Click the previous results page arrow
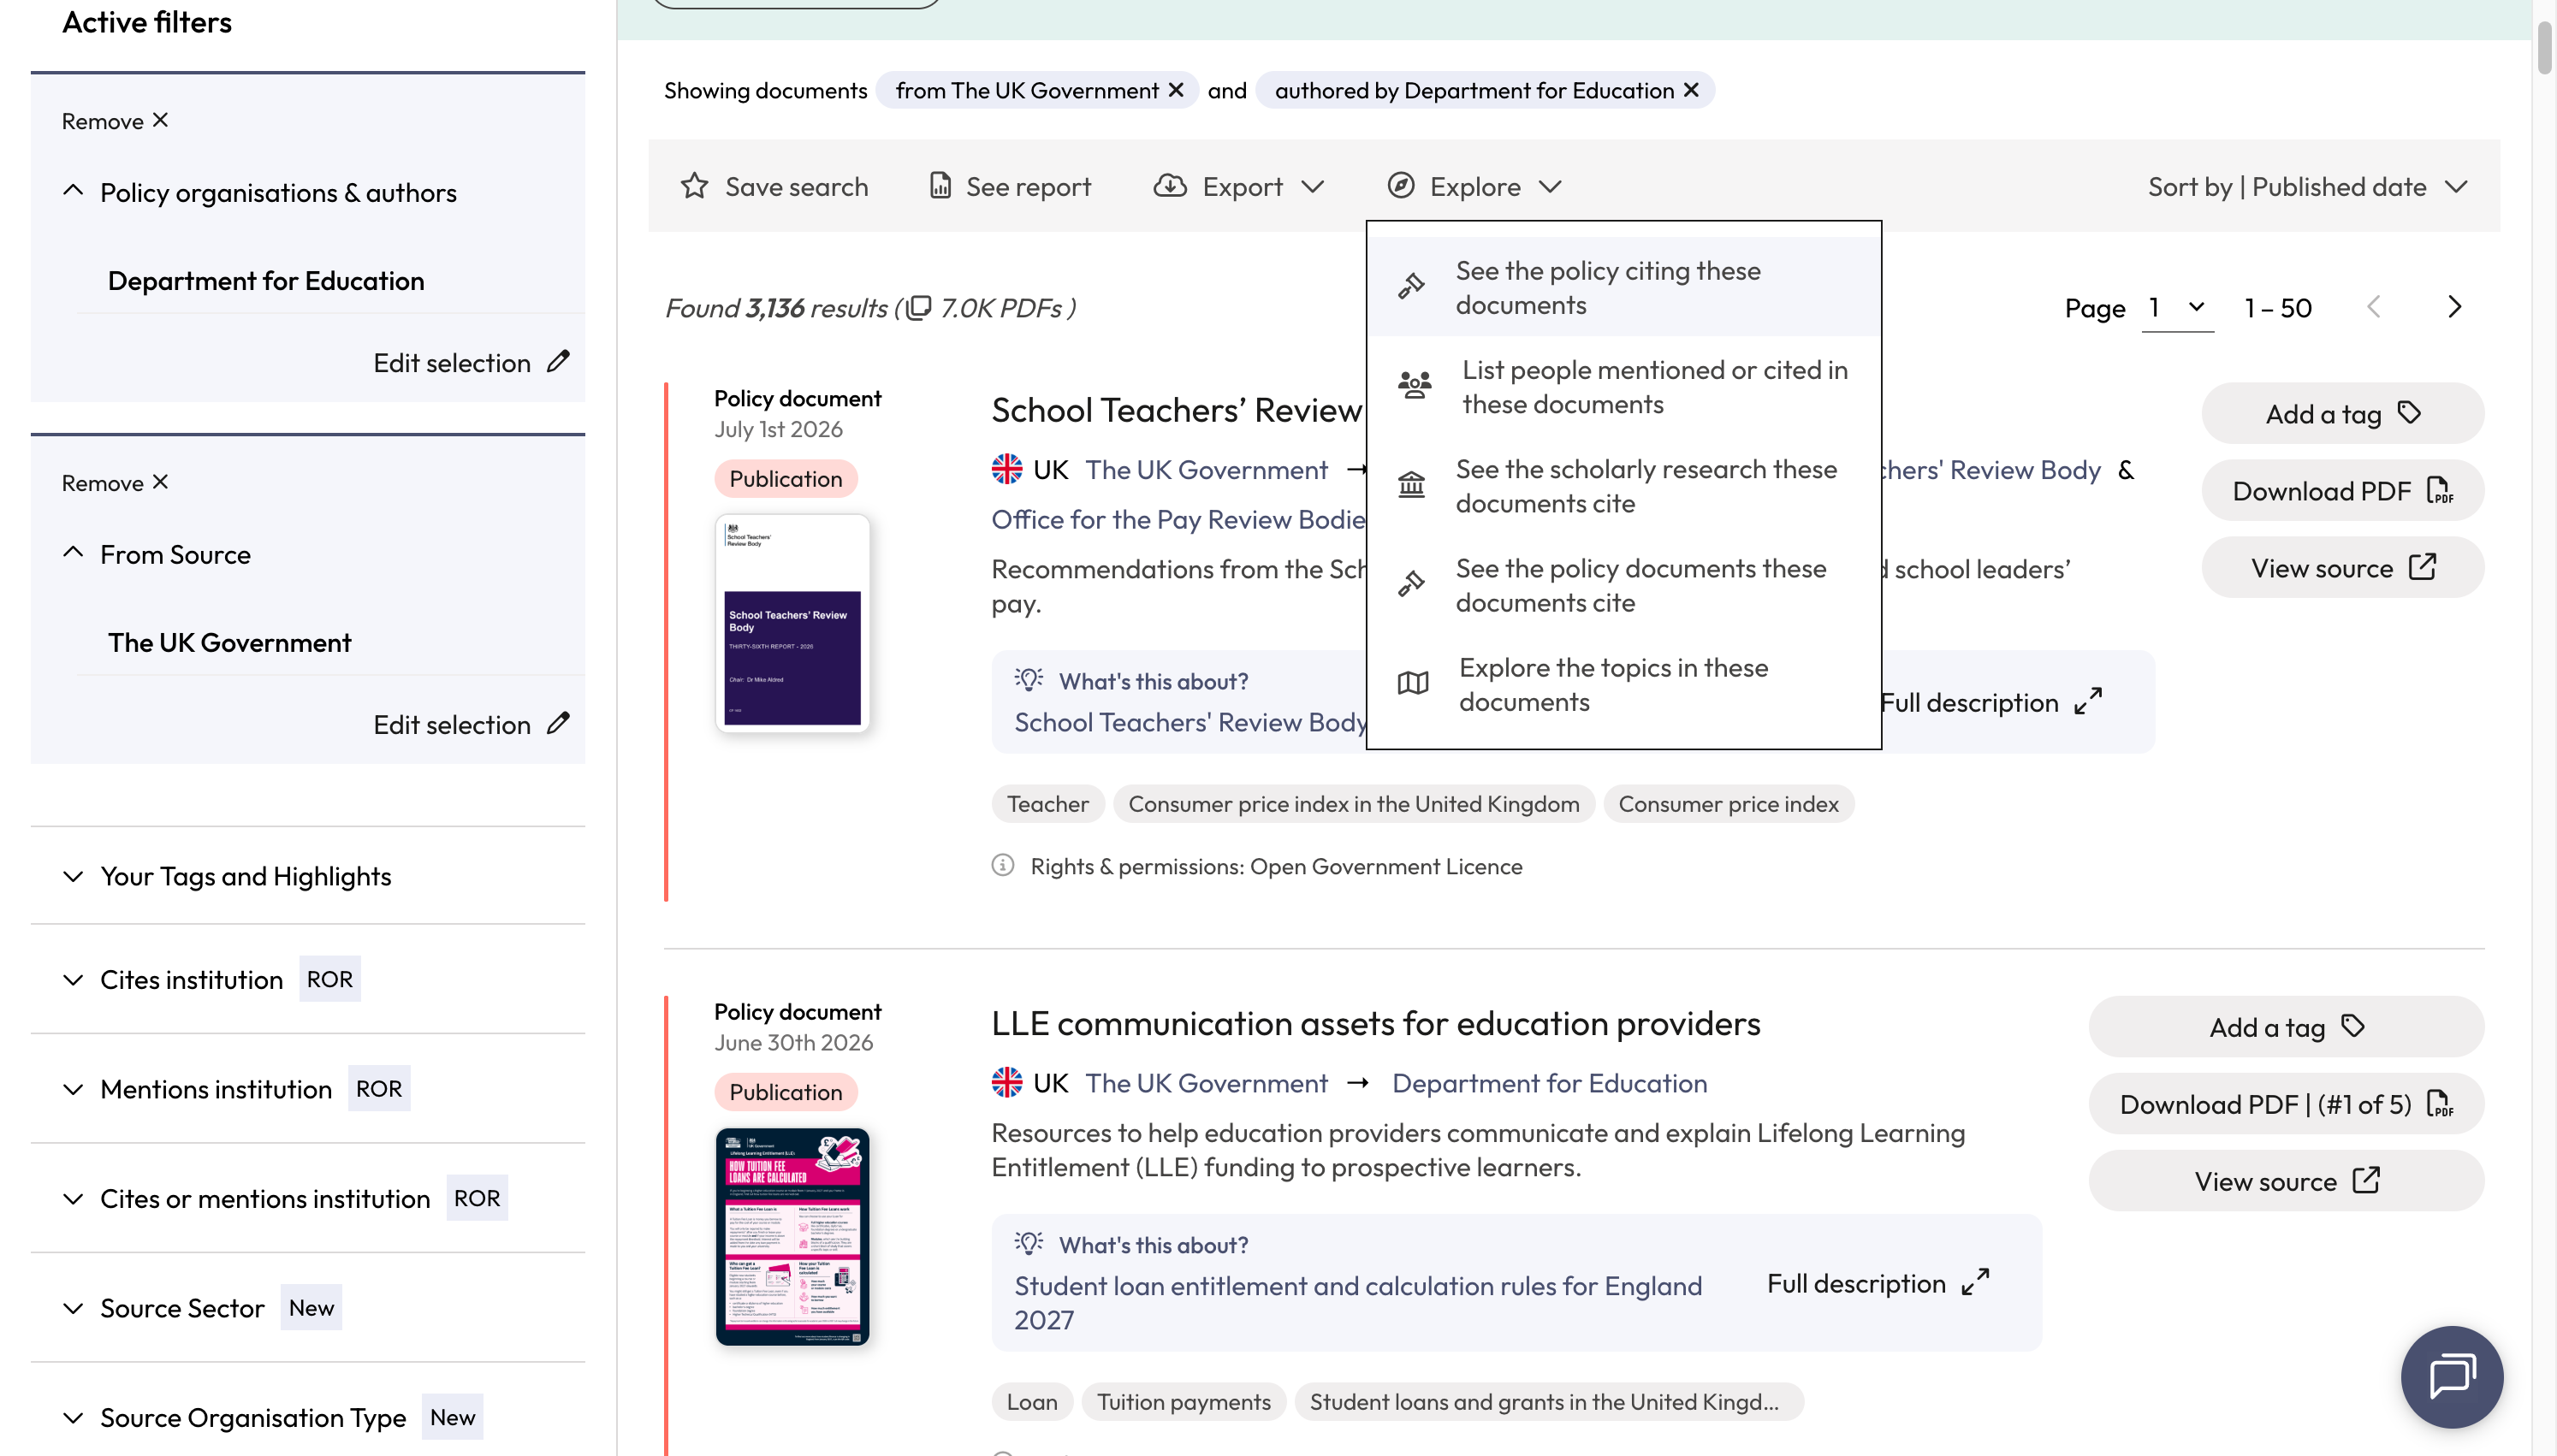 coord(2374,307)
